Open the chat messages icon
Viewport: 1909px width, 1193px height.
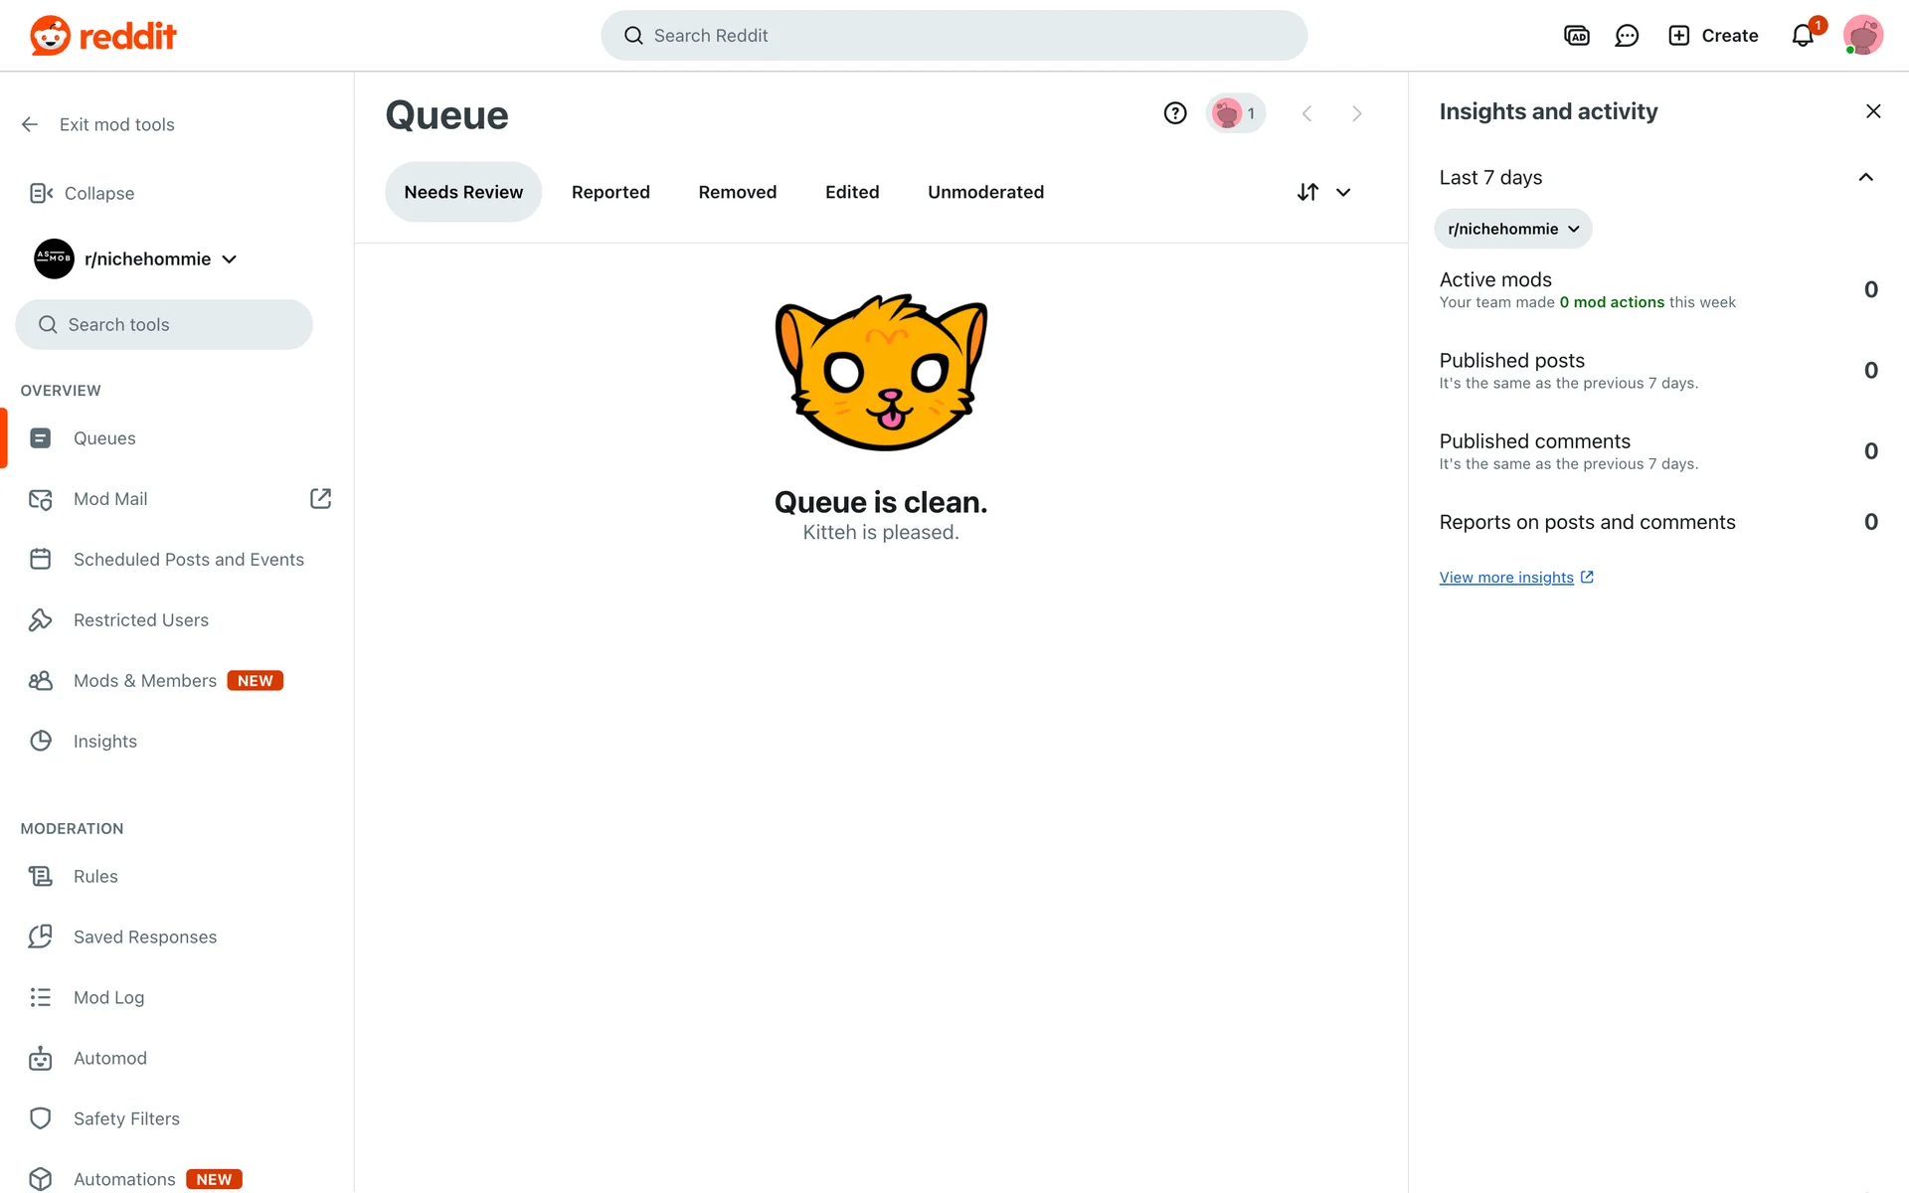[x=1627, y=36]
